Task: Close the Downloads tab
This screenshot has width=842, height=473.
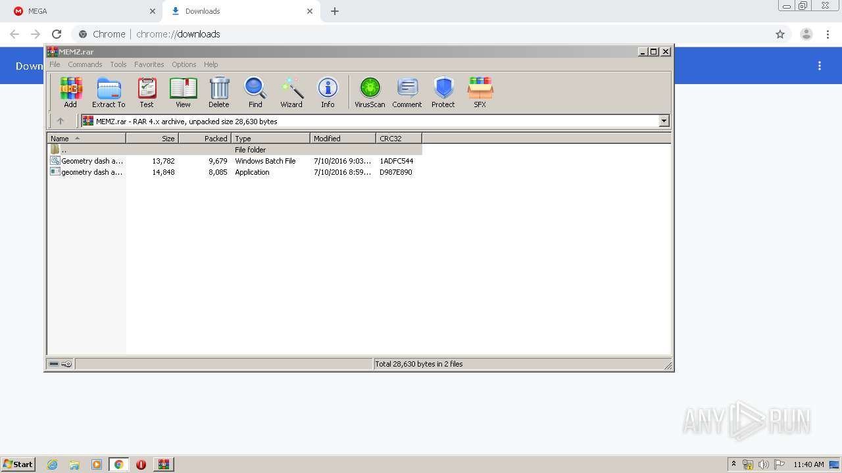Action: coord(310,11)
